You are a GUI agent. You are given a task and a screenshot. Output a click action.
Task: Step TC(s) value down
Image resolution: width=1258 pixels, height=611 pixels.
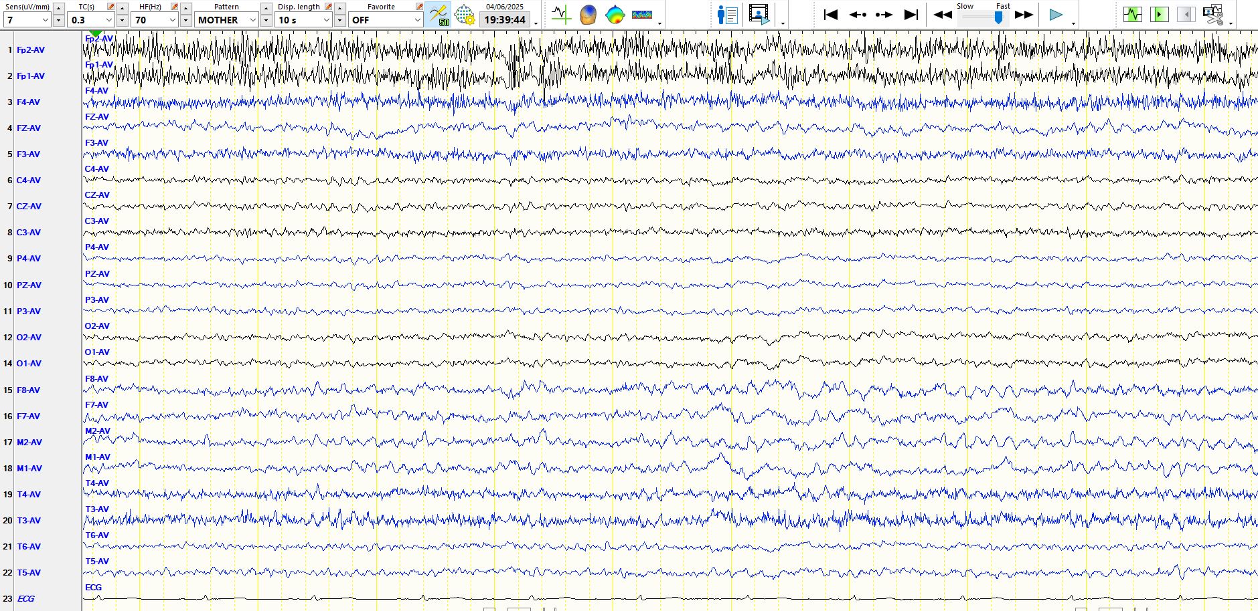[122, 21]
